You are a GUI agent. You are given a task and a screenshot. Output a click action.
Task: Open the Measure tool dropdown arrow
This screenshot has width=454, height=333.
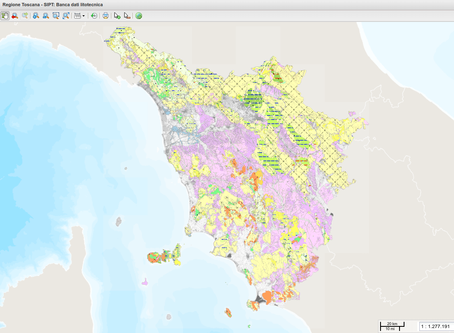point(84,16)
